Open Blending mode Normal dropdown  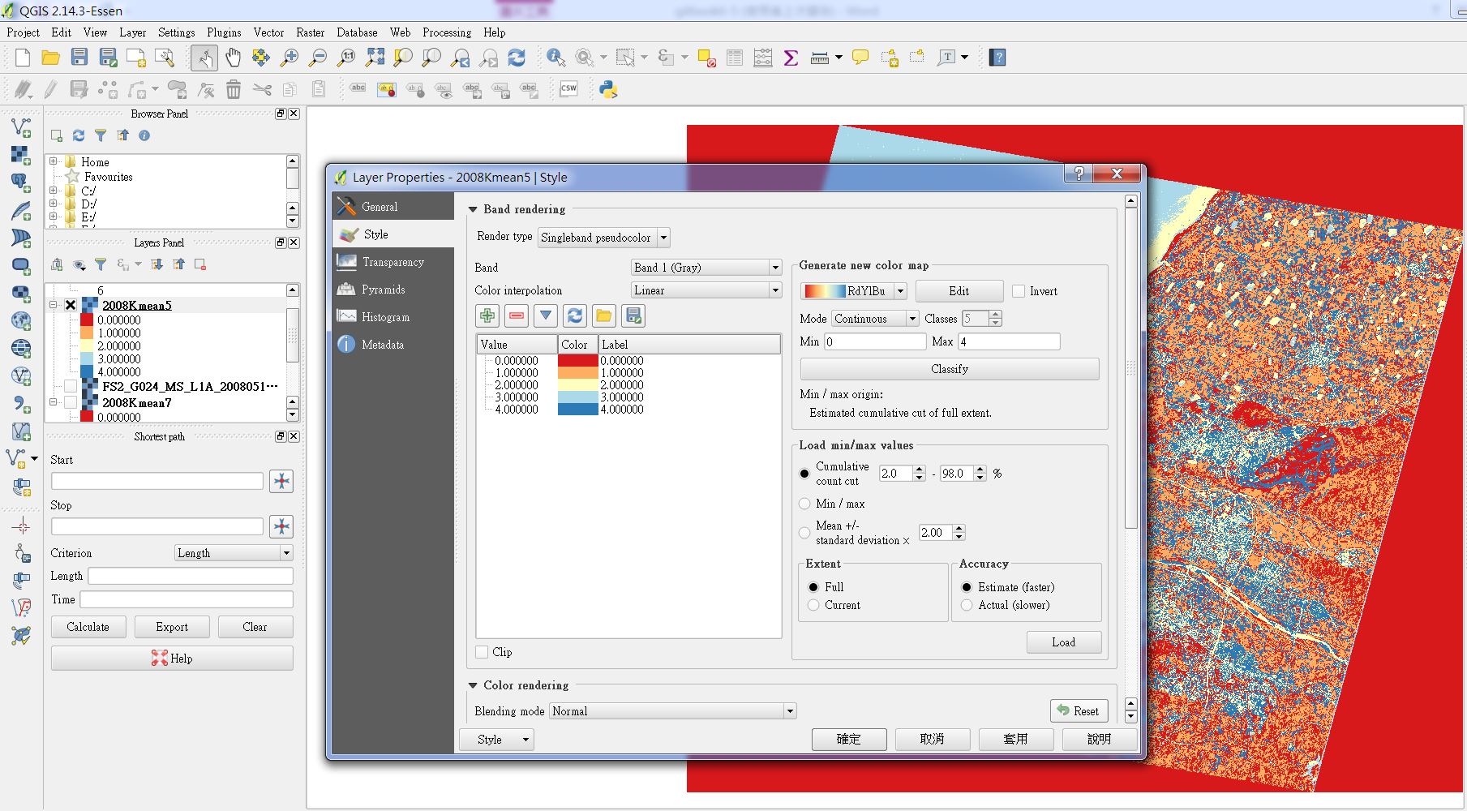click(x=673, y=711)
